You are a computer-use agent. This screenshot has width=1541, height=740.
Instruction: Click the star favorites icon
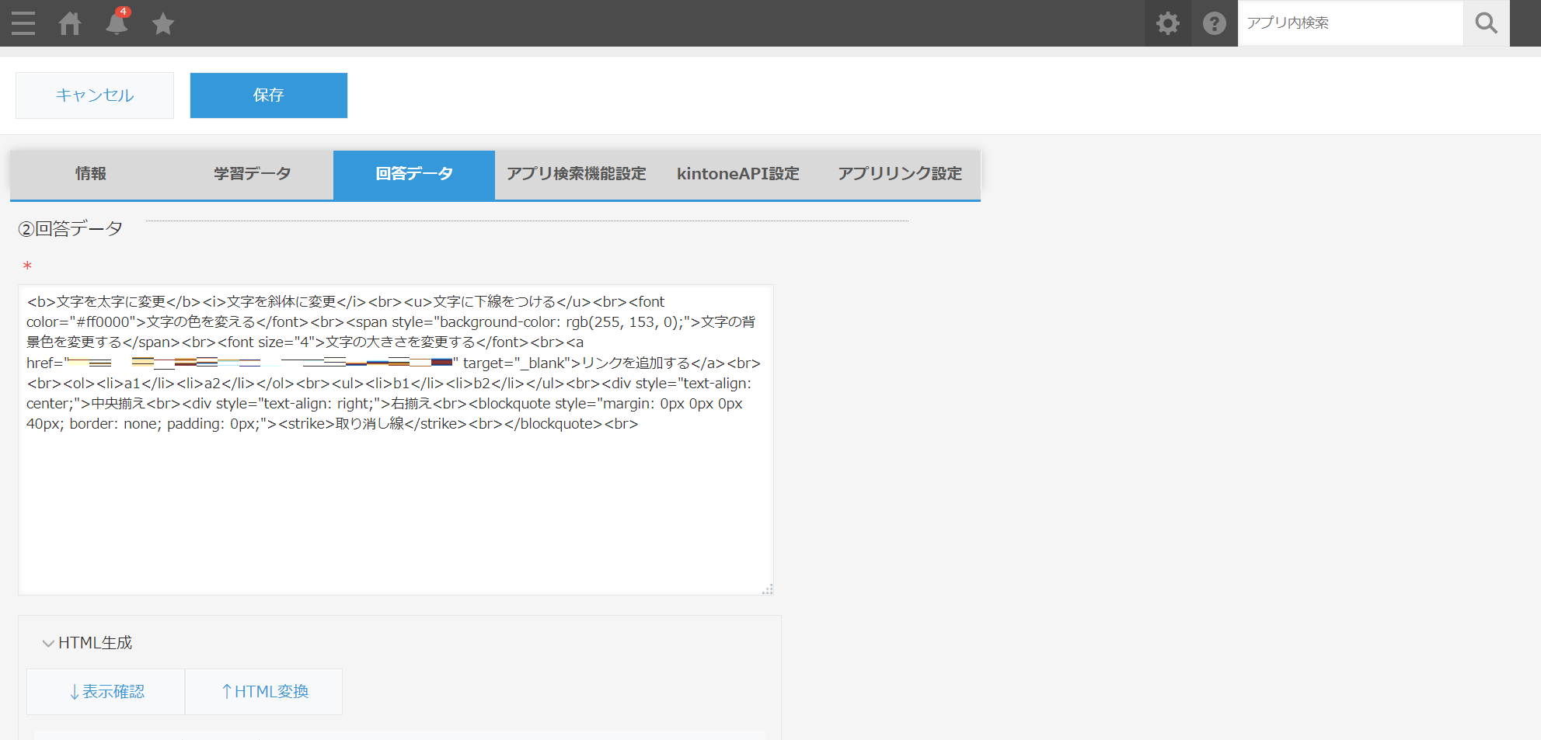tap(163, 24)
